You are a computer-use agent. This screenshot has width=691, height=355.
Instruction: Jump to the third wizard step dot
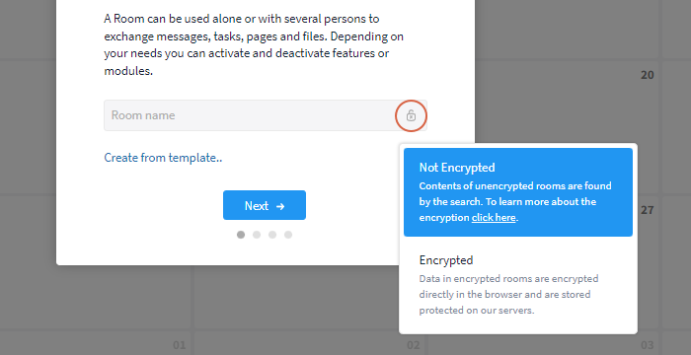pos(272,235)
